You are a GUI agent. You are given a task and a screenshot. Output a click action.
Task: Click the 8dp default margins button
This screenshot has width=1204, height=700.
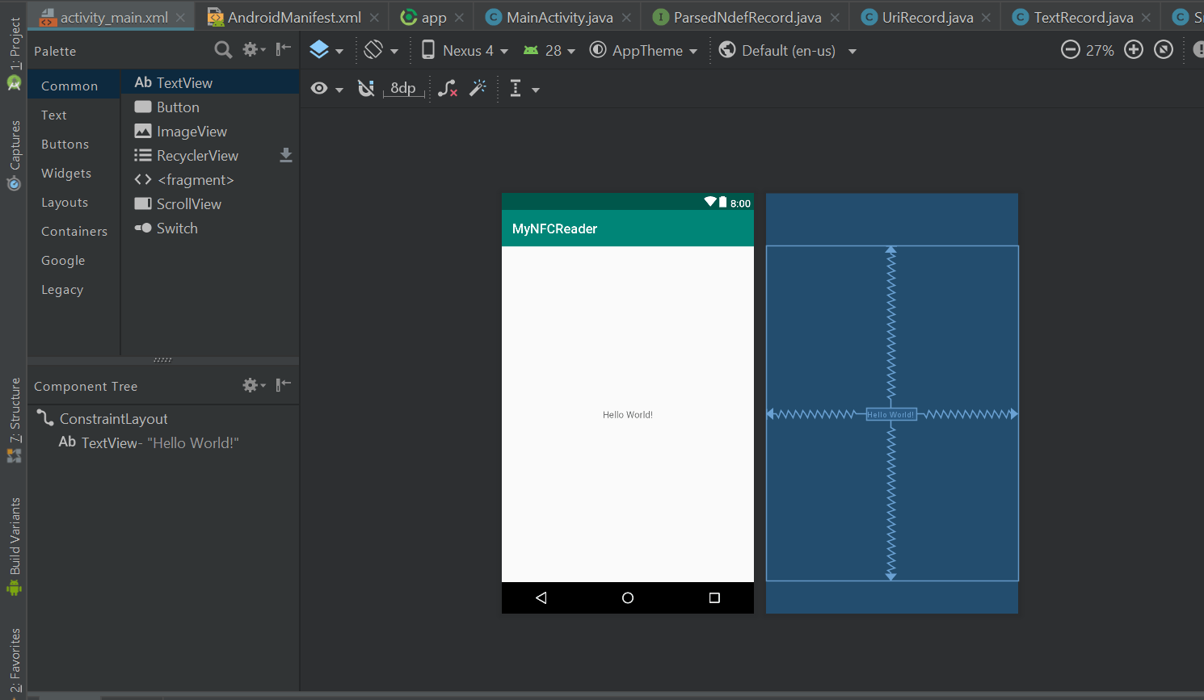403,88
